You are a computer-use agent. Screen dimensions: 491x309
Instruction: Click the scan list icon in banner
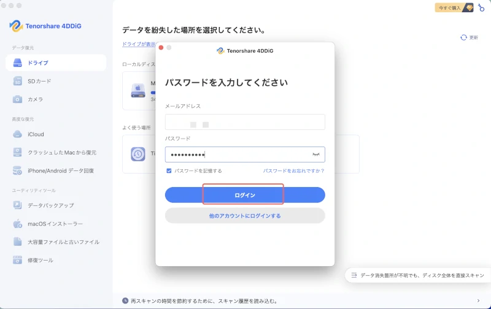coord(354,275)
